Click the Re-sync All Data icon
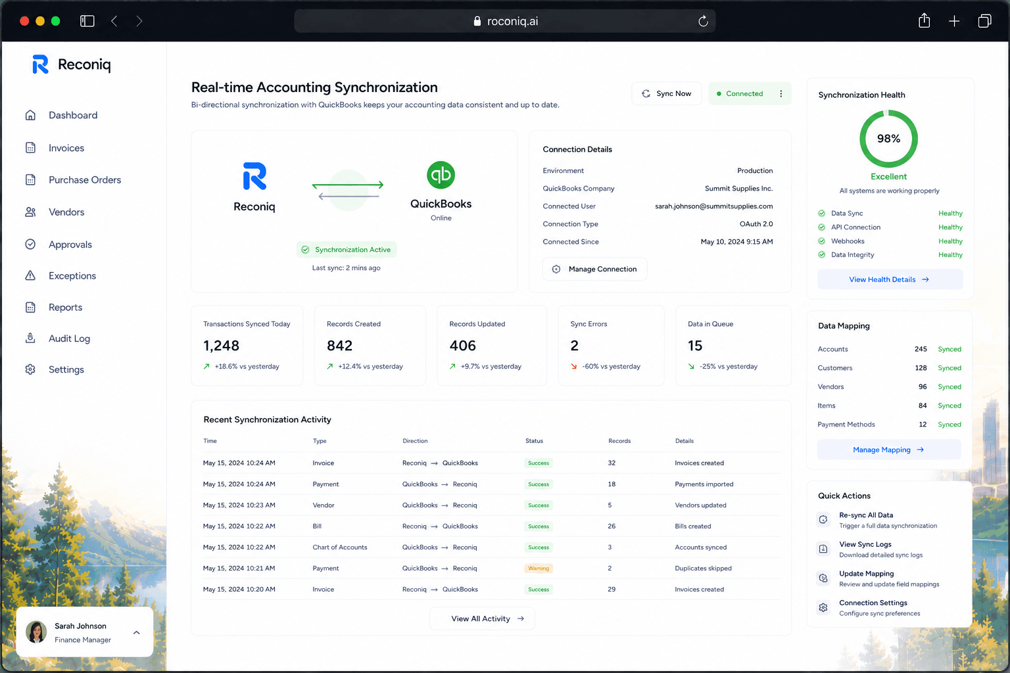This screenshot has width=1010, height=673. pyautogui.click(x=823, y=520)
